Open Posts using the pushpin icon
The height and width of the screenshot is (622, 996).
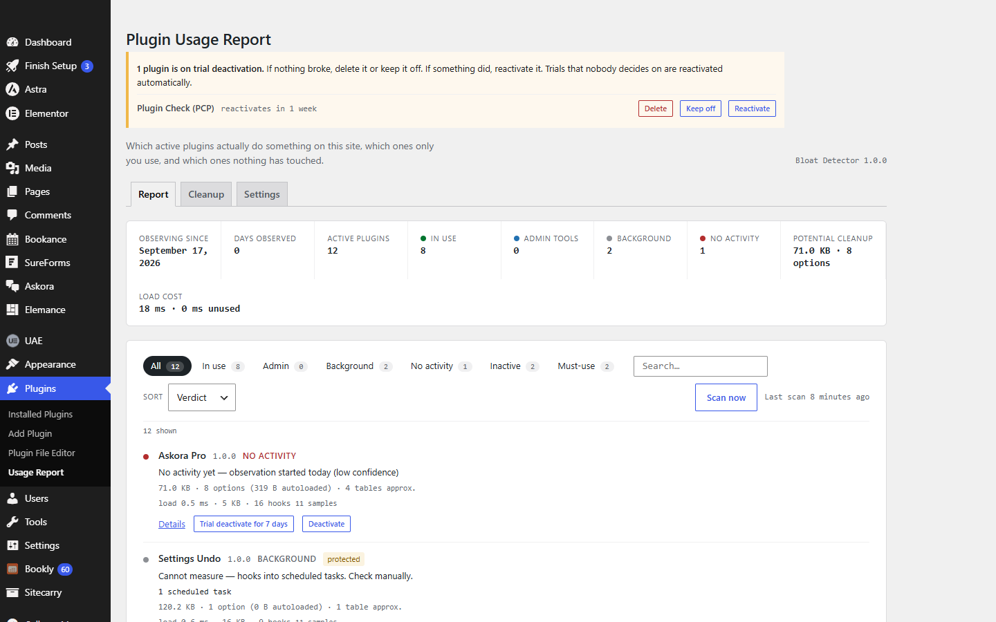coord(12,144)
